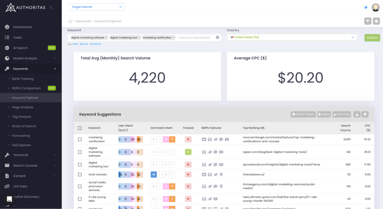Click the Download button
This screenshot has height=209, width=383.
[342, 114]
